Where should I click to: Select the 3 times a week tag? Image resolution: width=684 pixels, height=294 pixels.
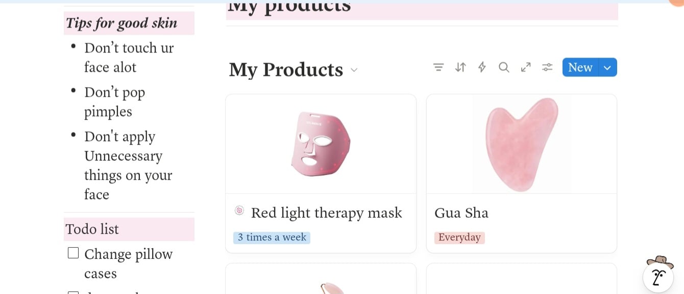[272, 237]
